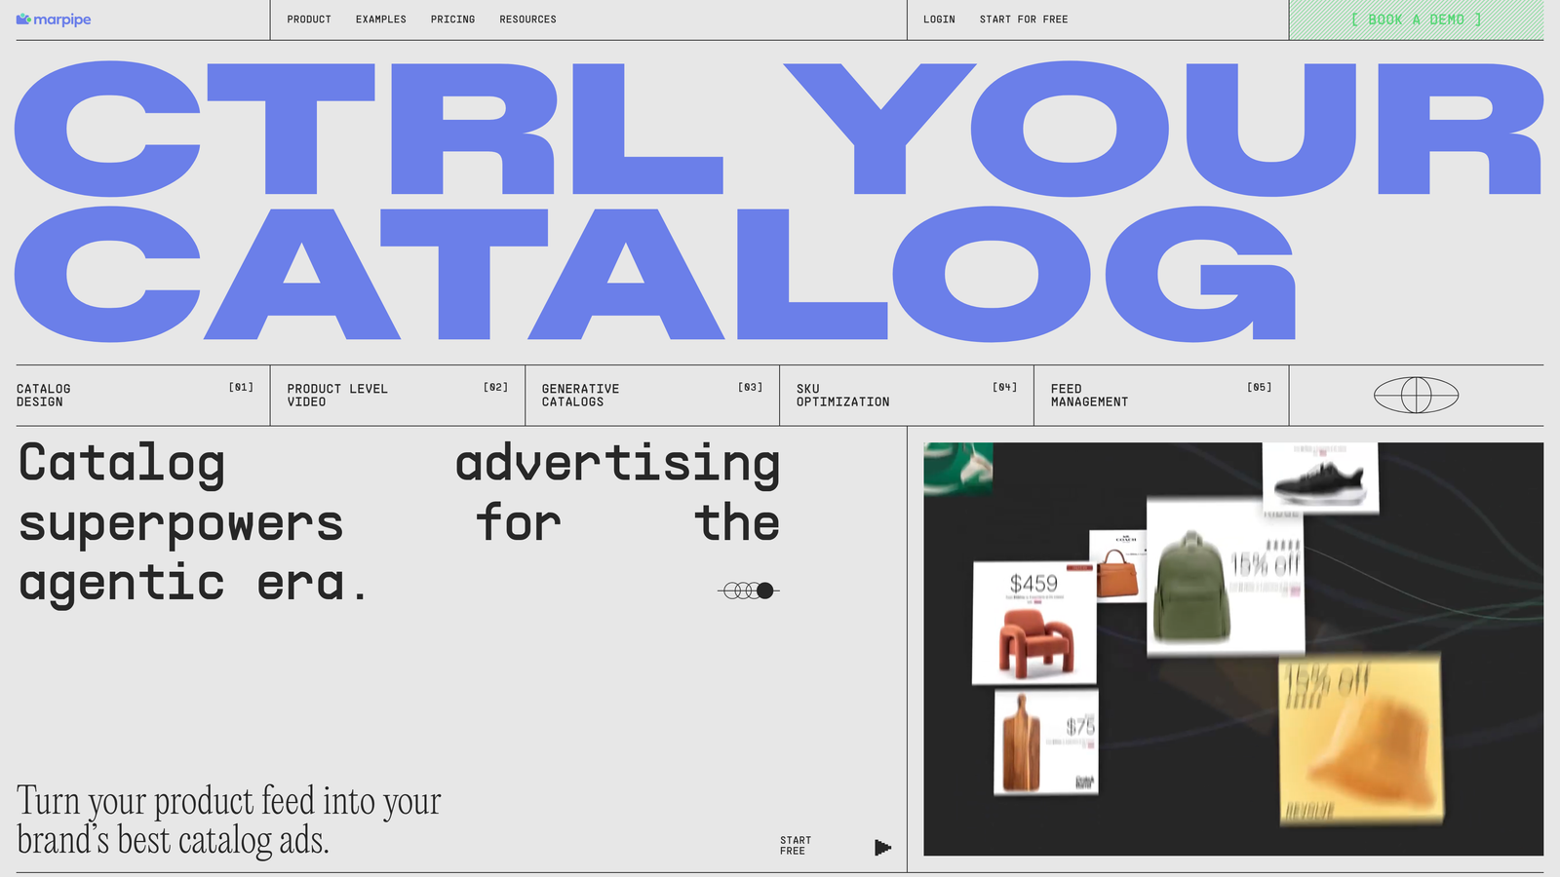Click the play arrow next to Start Free
Viewport: 1560px width, 877px height.
pyautogui.click(x=882, y=847)
